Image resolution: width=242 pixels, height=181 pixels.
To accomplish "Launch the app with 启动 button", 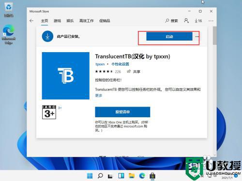I will [169, 37].
